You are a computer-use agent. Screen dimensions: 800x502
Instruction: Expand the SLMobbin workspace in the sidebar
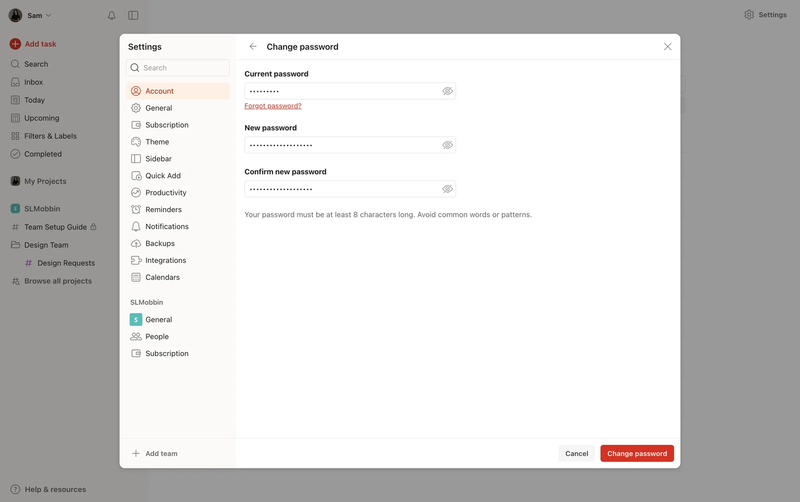[x=42, y=209]
